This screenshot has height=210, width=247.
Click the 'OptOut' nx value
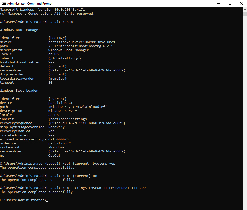point(54,156)
